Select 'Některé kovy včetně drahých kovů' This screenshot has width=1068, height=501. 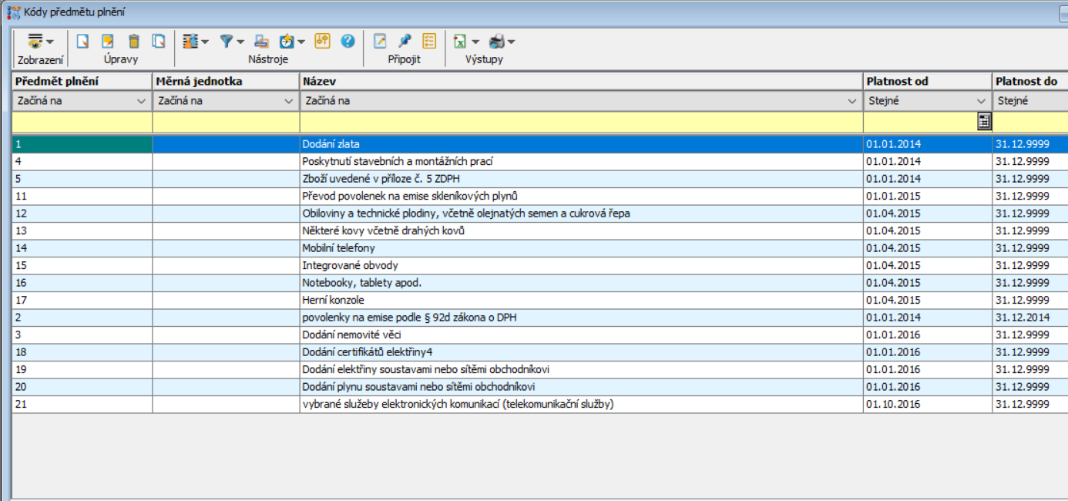click(539, 230)
